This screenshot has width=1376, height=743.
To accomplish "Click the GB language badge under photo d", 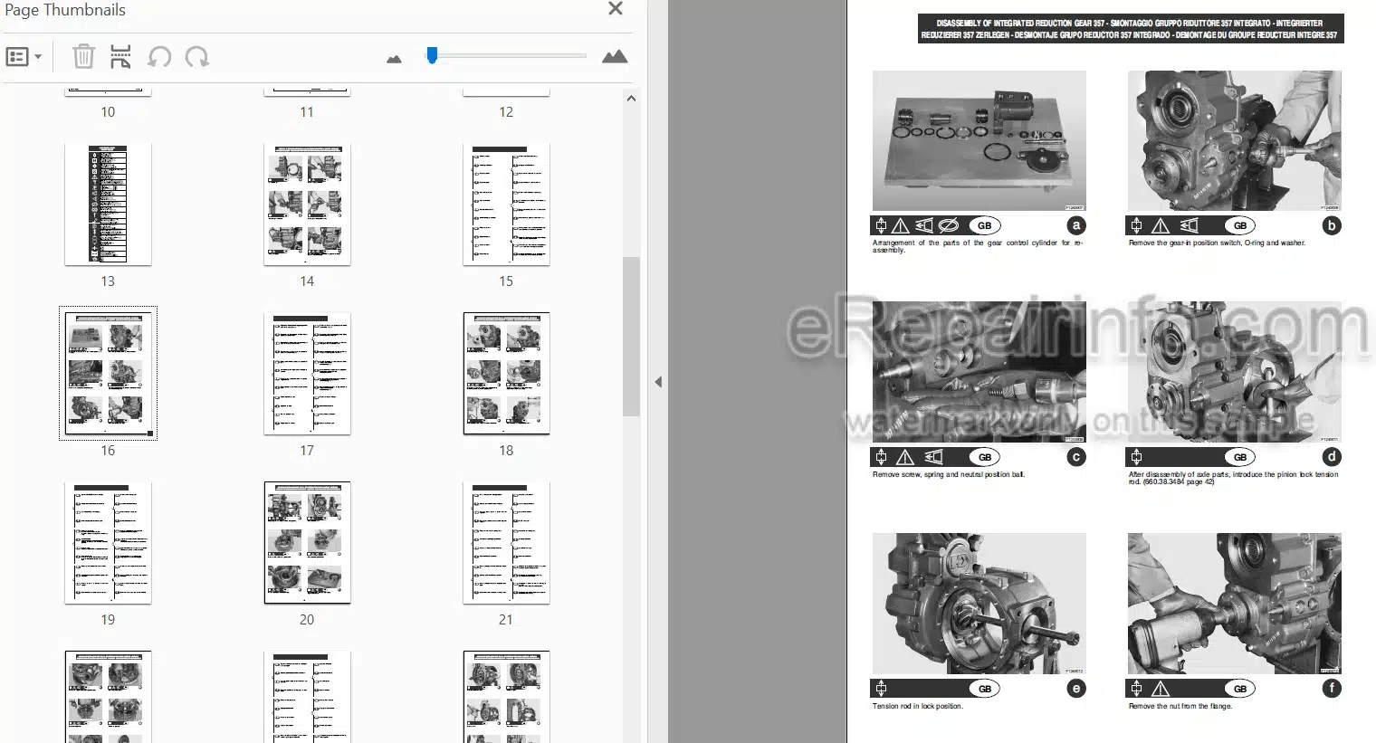I will point(1239,457).
